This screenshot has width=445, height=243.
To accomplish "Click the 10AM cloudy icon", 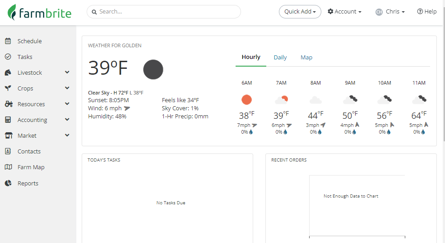I will (x=385, y=99).
